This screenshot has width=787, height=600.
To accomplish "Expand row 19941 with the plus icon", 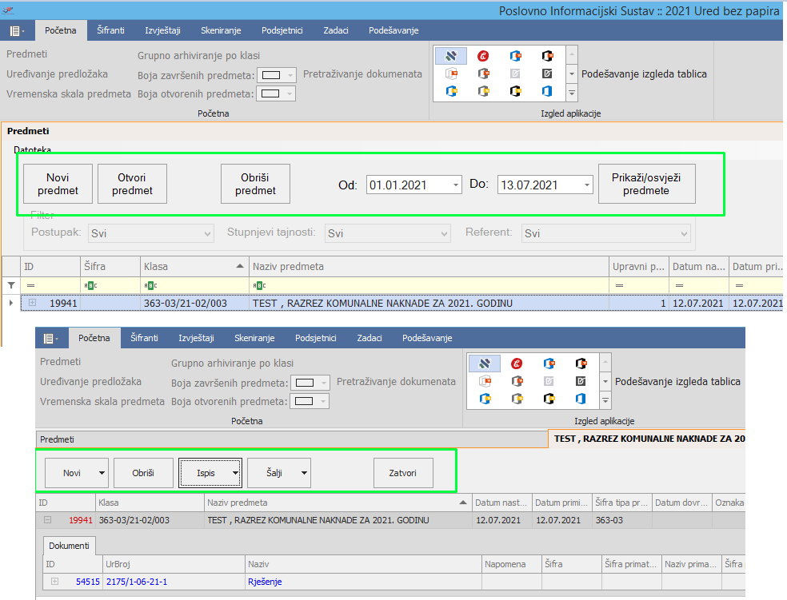I will coord(33,303).
